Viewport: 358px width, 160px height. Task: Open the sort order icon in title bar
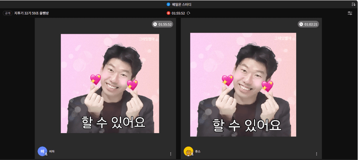tap(353, 4)
